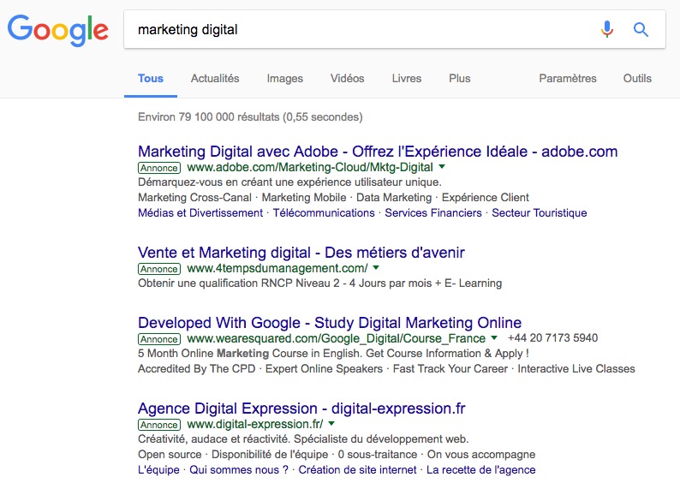Click Créativité, audace et réactivité description

pyautogui.click(x=303, y=439)
